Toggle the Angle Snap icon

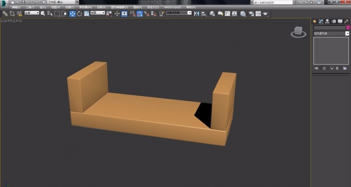point(140,14)
